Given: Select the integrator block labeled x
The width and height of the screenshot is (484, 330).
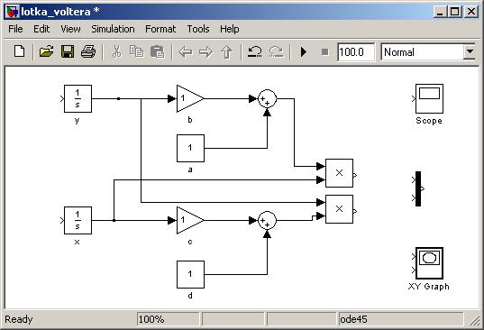Looking at the screenshot, I should coord(78,220).
